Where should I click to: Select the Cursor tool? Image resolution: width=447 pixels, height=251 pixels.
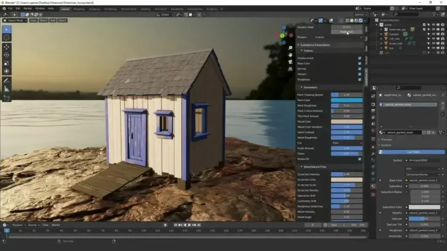7,37
